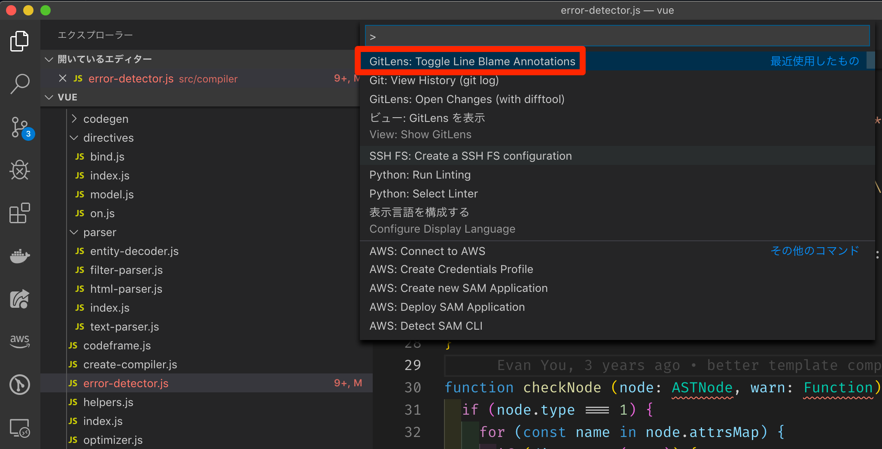Open index.js under parser folder

tap(109, 308)
